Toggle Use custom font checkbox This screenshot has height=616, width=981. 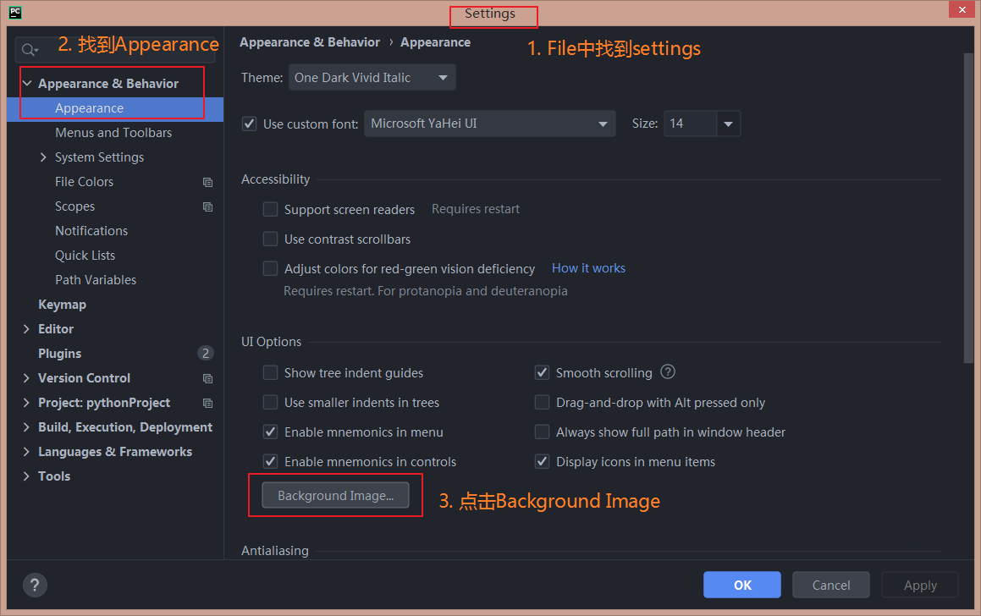coord(250,124)
